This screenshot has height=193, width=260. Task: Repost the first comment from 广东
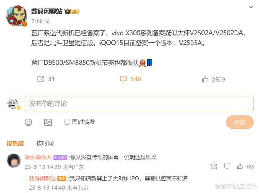click(214, 167)
